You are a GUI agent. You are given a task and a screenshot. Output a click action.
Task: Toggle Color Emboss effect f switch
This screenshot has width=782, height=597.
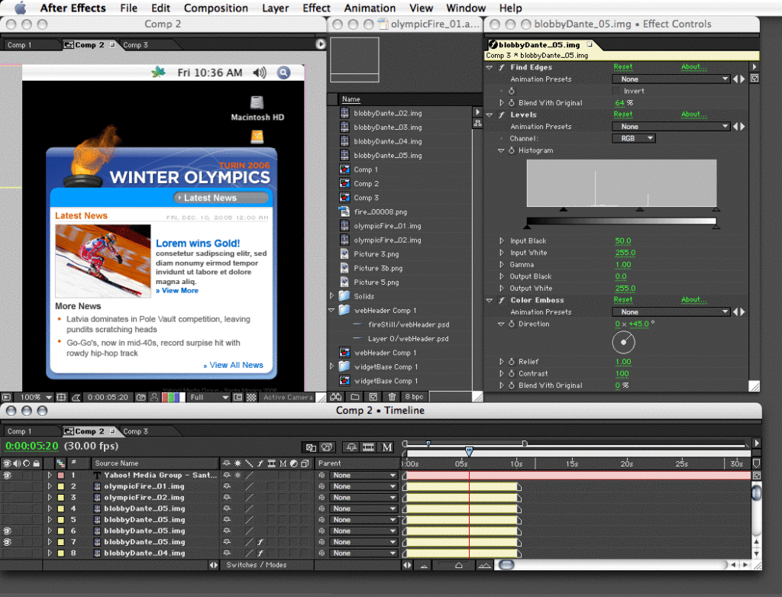[x=501, y=300]
